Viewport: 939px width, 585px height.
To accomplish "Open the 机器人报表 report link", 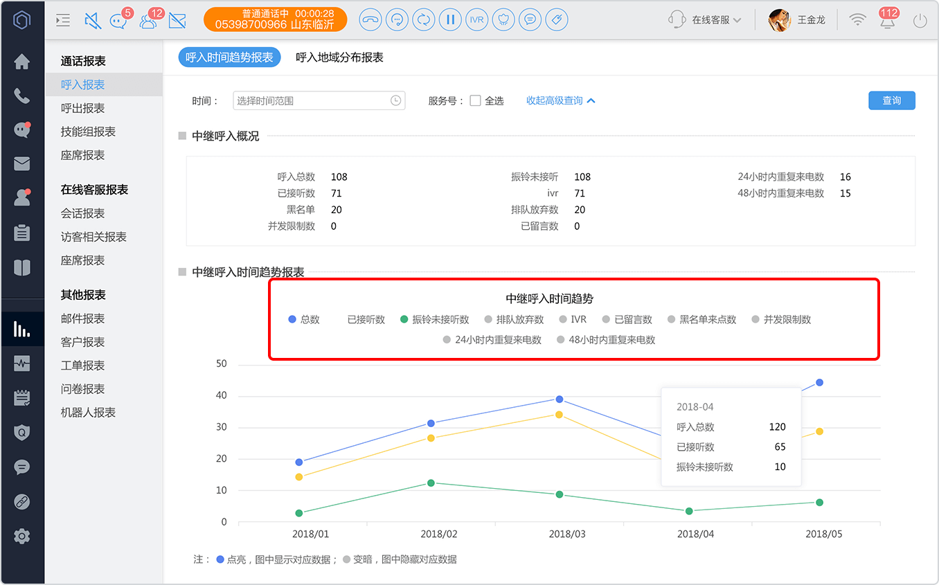I will coord(88,413).
